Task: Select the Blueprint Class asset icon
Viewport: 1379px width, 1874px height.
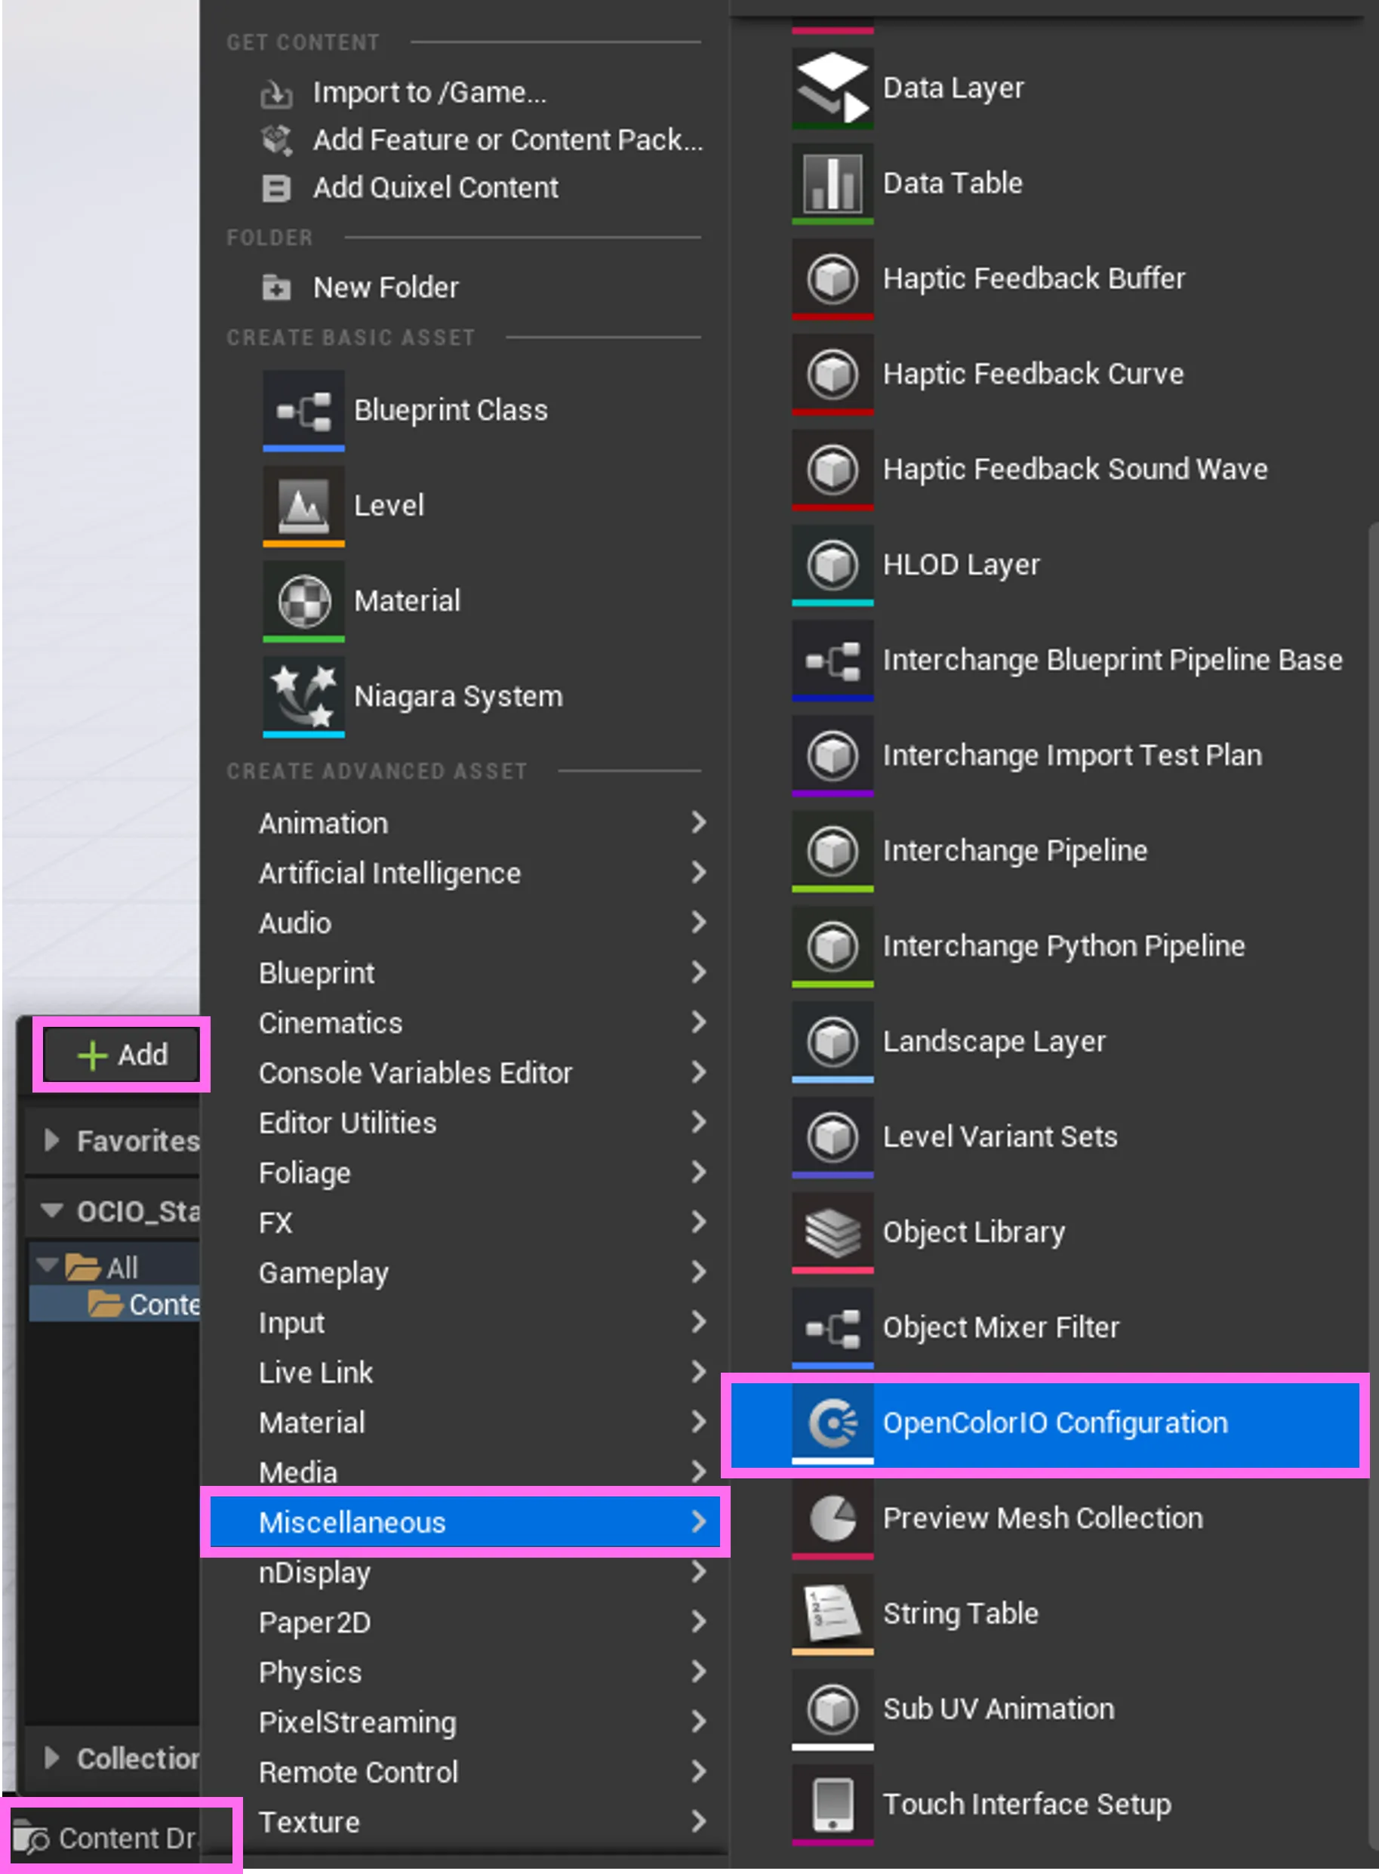Action: coord(303,410)
